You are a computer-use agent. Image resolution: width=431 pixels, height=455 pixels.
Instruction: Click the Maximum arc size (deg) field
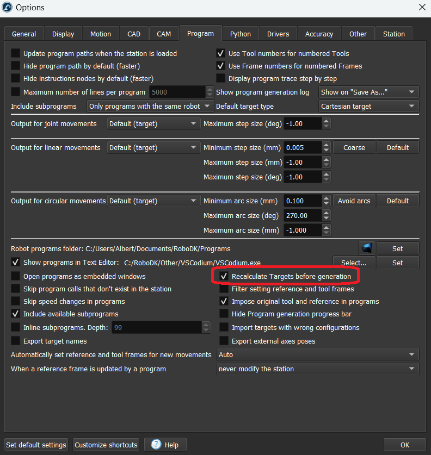(303, 216)
